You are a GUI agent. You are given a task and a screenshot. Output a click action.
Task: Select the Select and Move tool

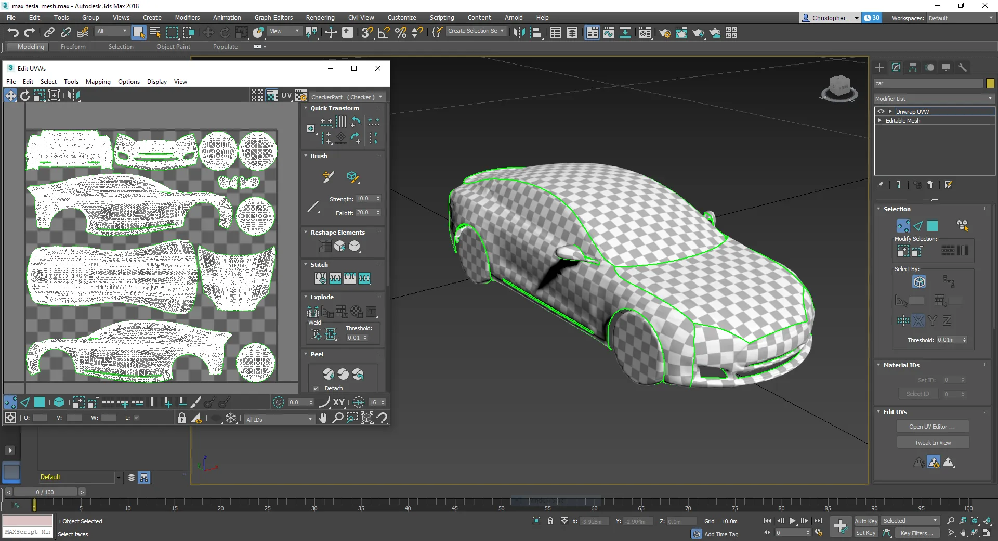tap(208, 32)
